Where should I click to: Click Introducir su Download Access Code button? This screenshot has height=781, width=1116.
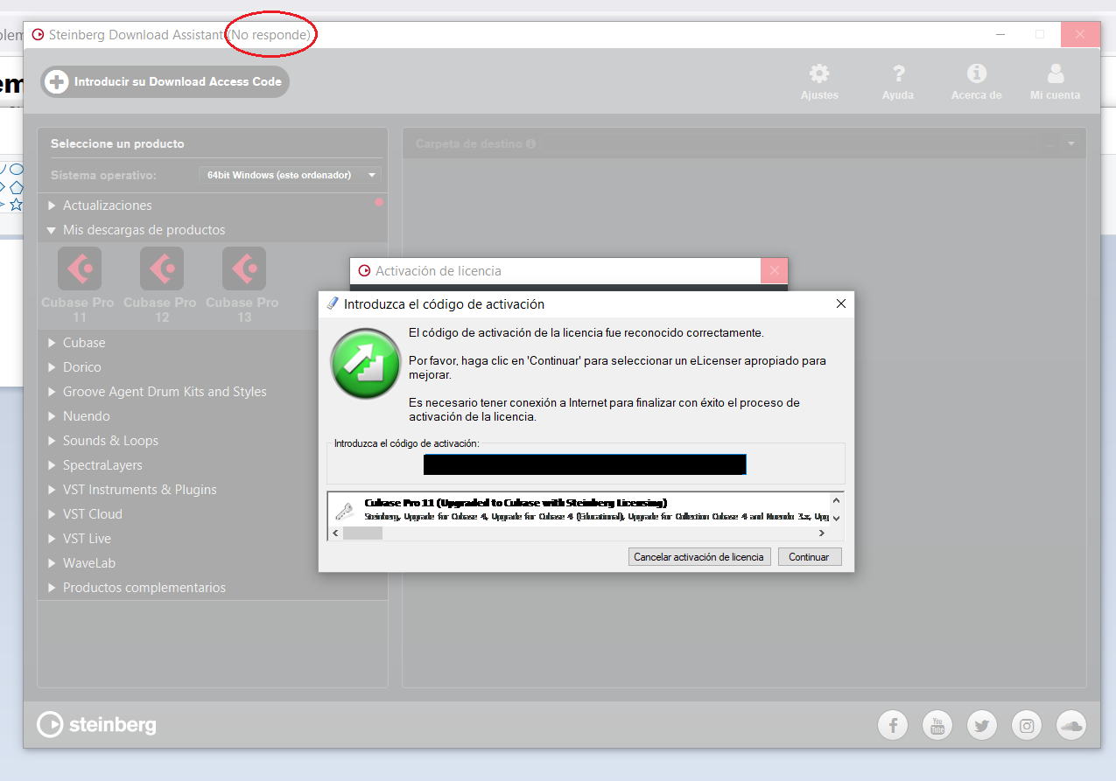tap(165, 81)
